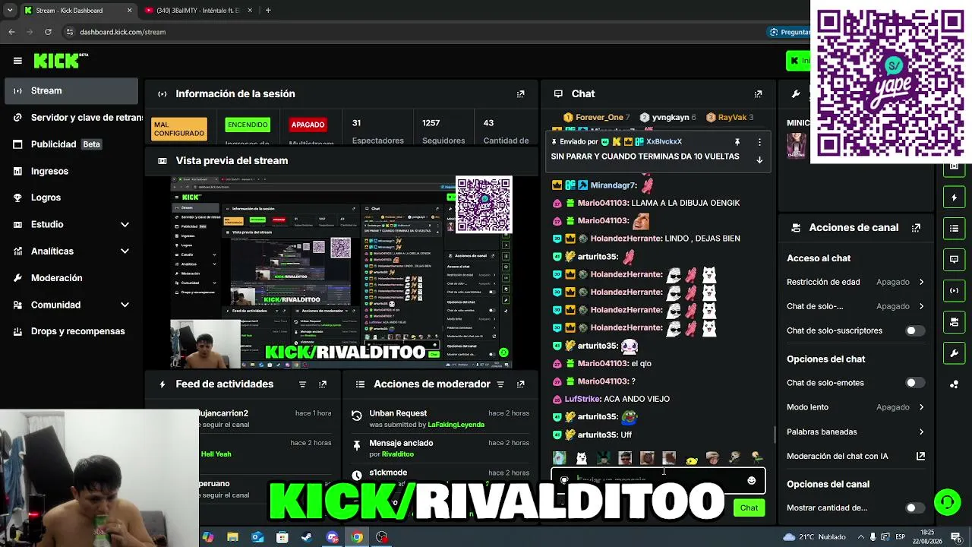Filter the Feed de actividades list
The height and width of the screenshot is (547, 972).
[302, 384]
